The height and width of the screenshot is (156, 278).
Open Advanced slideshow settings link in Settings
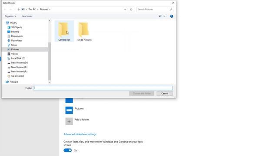click(x=80, y=134)
